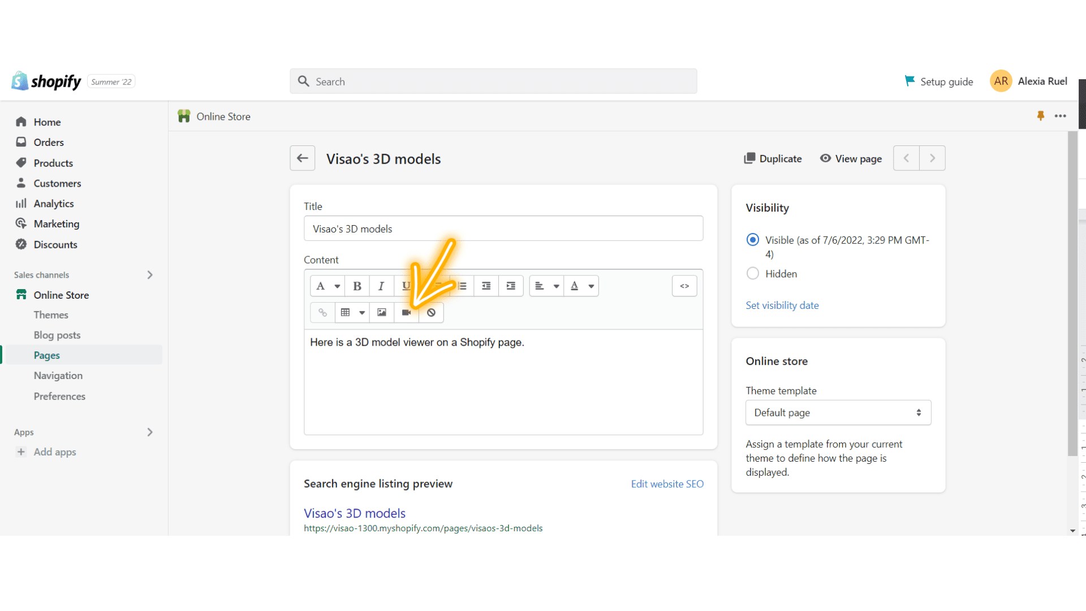Expand the Sales channels section
Viewport: 1086px width, 611px height.
[x=150, y=275]
